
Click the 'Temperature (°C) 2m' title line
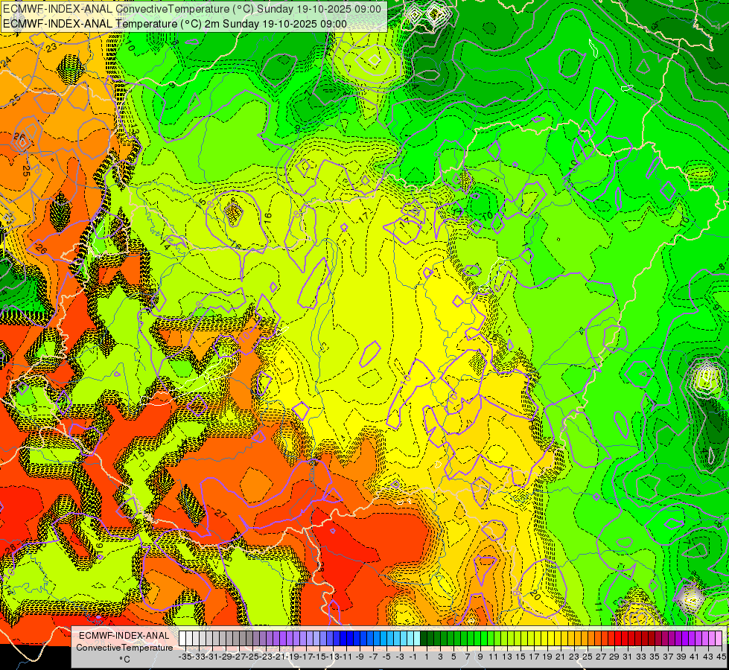coord(175,24)
